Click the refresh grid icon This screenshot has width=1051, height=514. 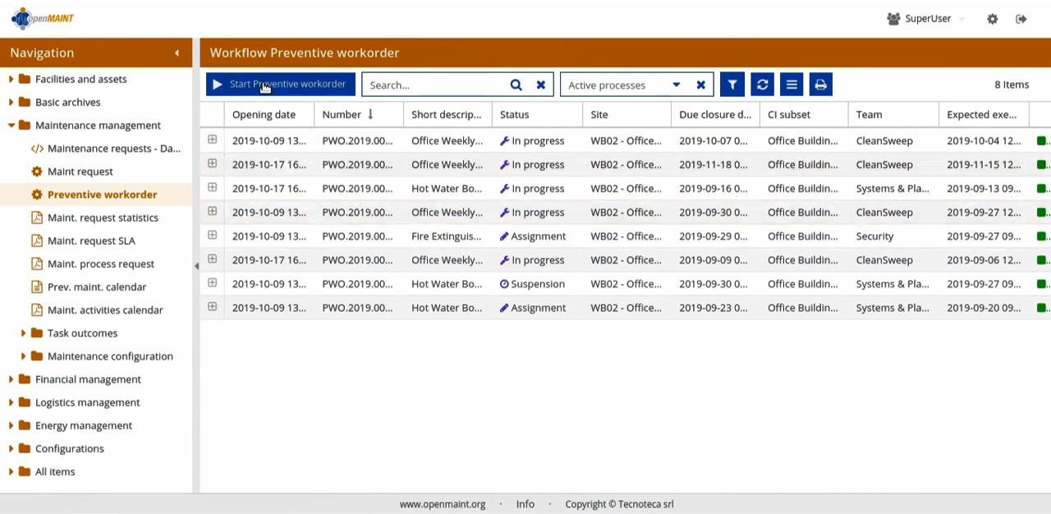tap(762, 85)
